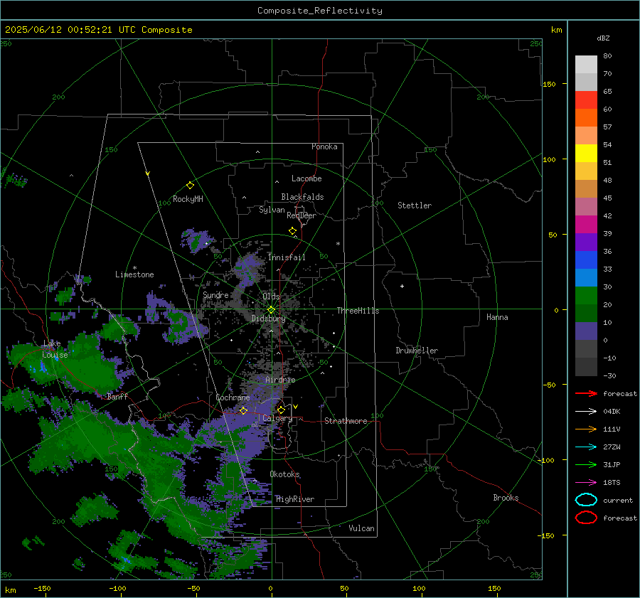Click yellow diamond marker near RockyMH

click(190, 186)
